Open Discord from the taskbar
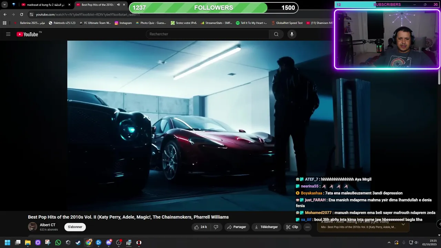441x248 pixels. click(109, 242)
